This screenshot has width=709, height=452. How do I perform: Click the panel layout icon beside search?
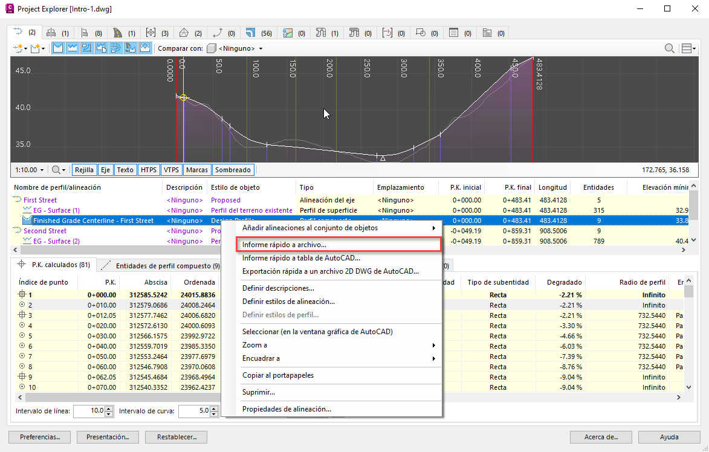tap(688, 48)
